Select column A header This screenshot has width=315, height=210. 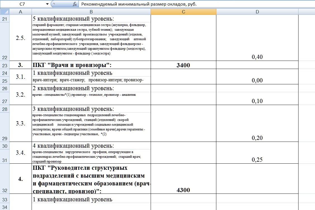(20, 12)
